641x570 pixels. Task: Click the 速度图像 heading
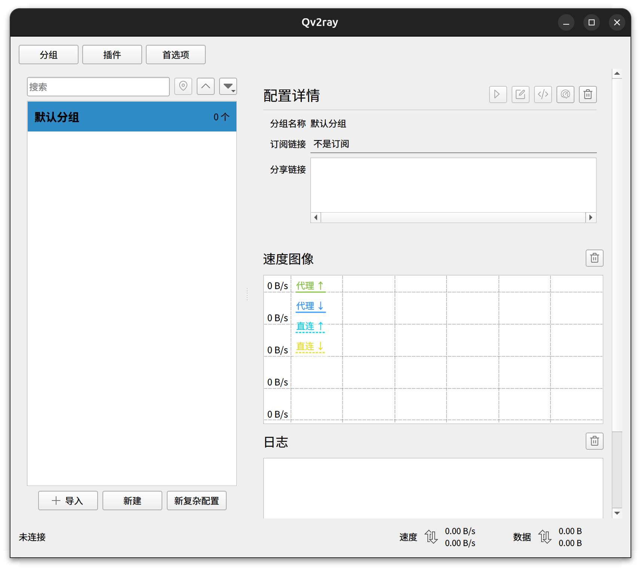[x=288, y=259]
